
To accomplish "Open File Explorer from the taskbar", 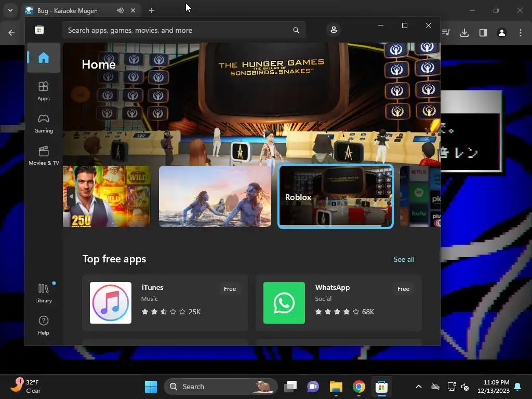I will tap(336, 387).
